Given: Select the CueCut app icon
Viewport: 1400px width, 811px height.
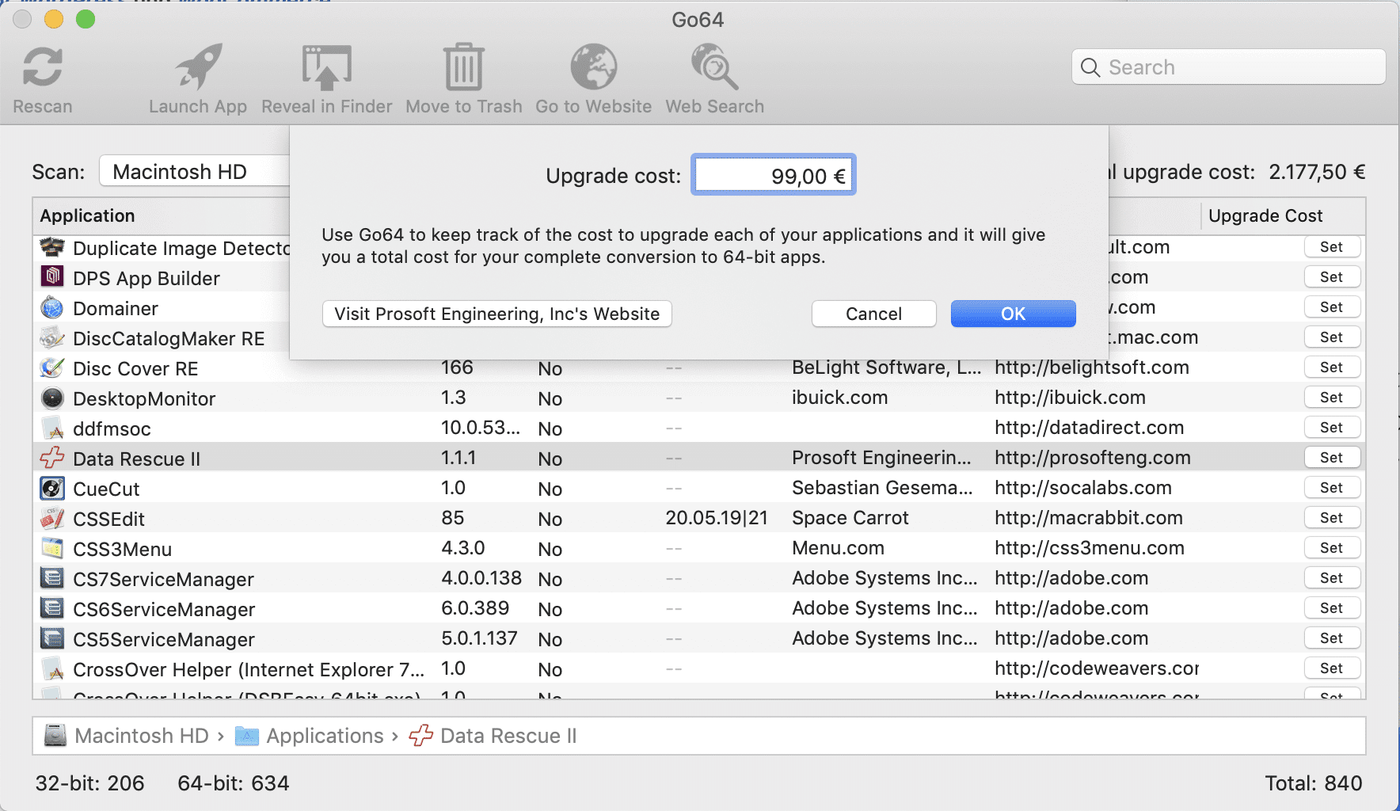Looking at the screenshot, I should (x=52, y=489).
